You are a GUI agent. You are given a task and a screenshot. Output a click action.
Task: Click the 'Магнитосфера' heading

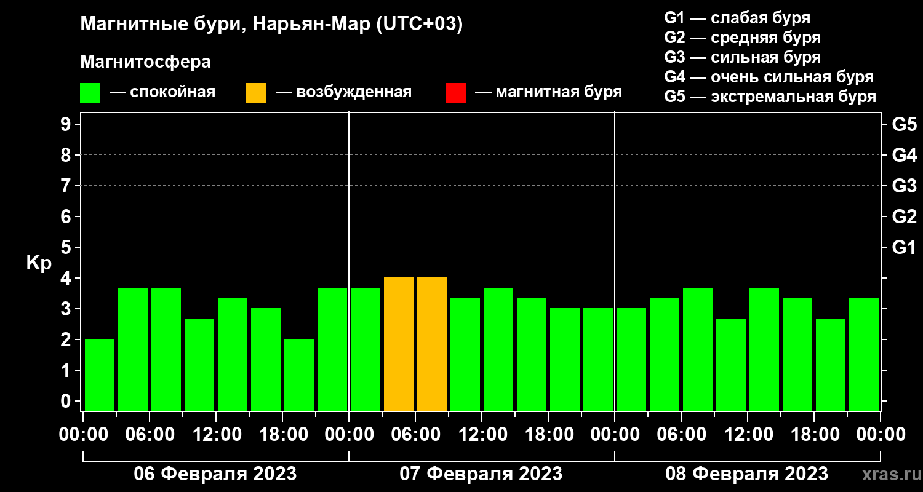145,62
